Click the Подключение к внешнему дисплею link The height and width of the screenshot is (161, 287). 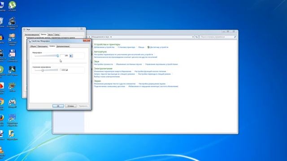[x=109, y=86]
